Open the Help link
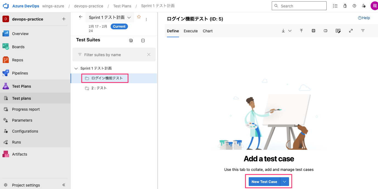This screenshot has width=378, height=189. (x=364, y=18)
